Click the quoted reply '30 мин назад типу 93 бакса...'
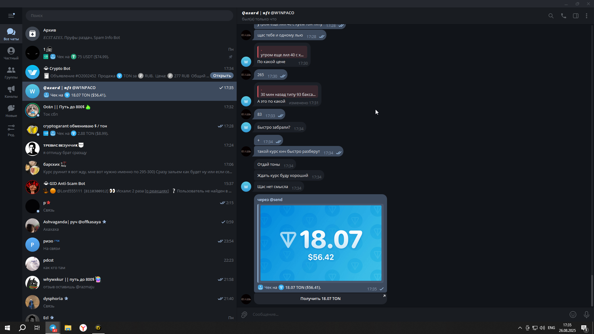The height and width of the screenshot is (334, 594). pyautogui.click(x=288, y=92)
